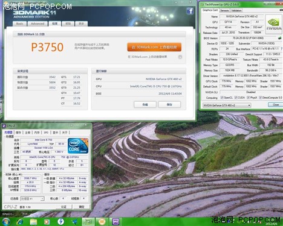Switch to the Sensors tab in GPU-Z
This screenshot has width=283, height=226.
pos(224,10)
